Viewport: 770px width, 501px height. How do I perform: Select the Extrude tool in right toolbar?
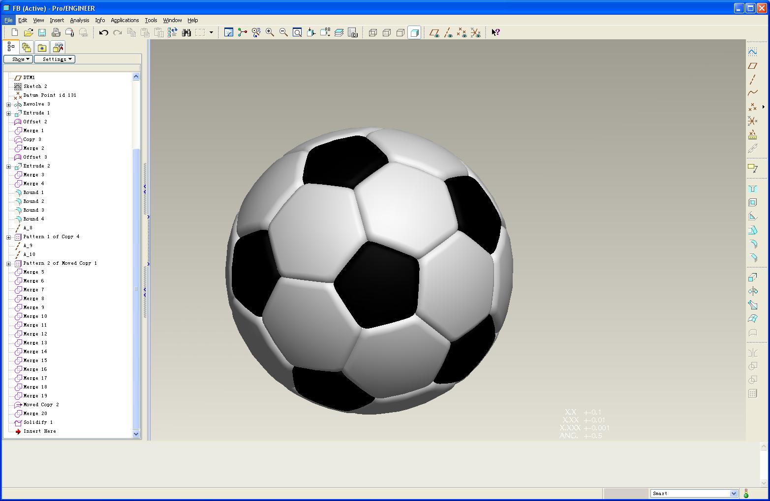(752, 278)
